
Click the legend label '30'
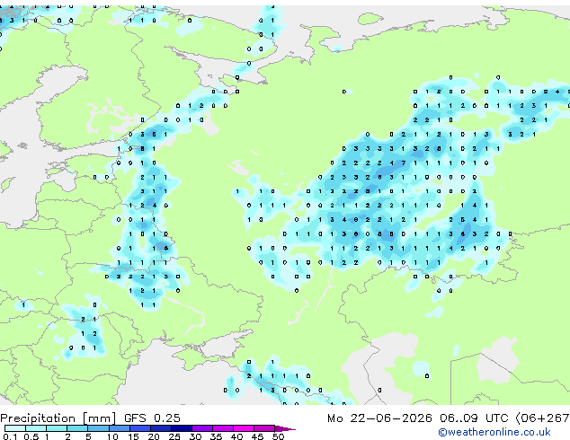195,436
